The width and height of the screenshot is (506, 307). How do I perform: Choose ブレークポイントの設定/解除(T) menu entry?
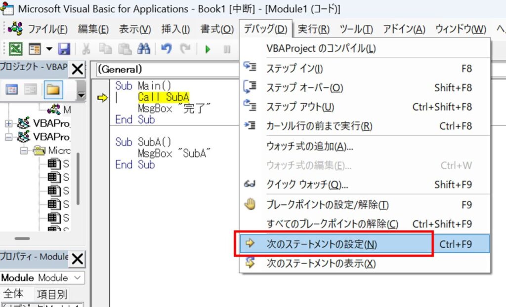coord(365,205)
